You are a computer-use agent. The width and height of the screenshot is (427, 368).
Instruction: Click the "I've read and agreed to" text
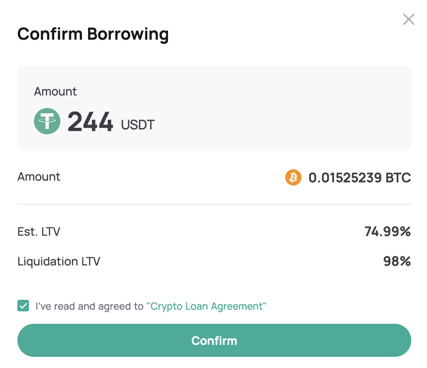tap(89, 306)
